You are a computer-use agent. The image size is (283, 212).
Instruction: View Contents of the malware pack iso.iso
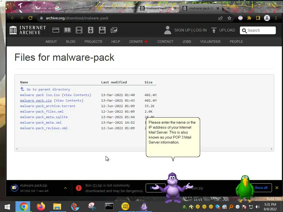tap(77, 95)
